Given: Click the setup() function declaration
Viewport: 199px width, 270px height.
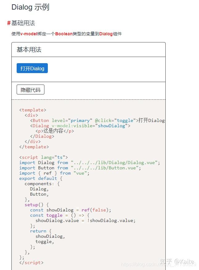Looking at the screenshot, I should (35, 204).
